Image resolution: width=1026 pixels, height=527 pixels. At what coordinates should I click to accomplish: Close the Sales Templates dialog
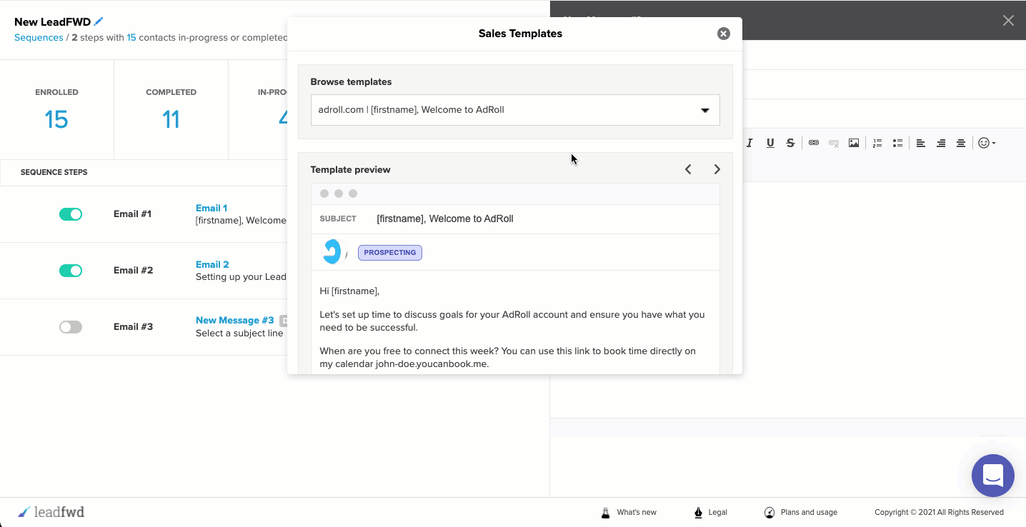724,34
